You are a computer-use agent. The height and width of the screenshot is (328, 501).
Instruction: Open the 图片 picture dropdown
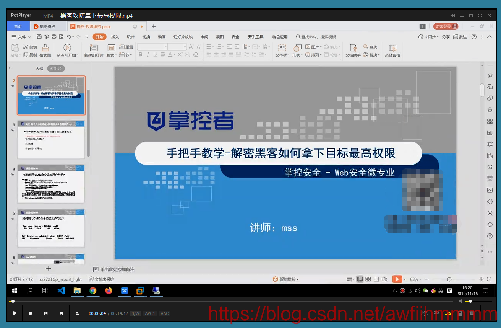(x=313, y=47)
